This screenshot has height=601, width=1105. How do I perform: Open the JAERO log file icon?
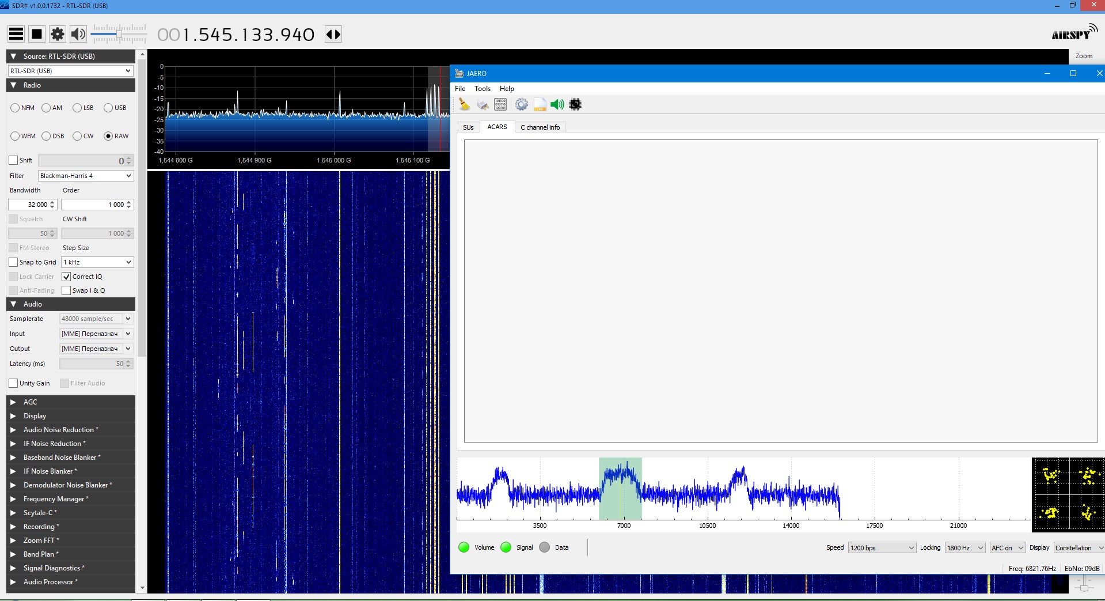point(540,104)
